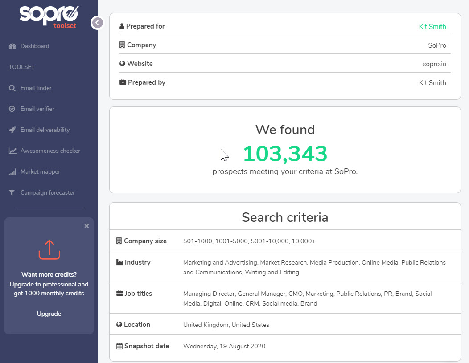Click the Marketing and Advertising industry list
Image resolution: width=469 pixels, height=363 pixels.
point(314,267)
